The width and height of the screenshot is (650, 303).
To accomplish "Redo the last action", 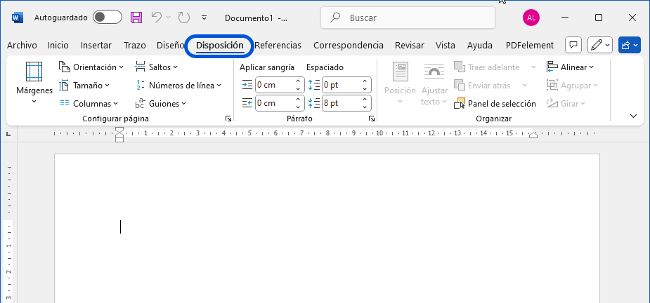I will 183,18.
